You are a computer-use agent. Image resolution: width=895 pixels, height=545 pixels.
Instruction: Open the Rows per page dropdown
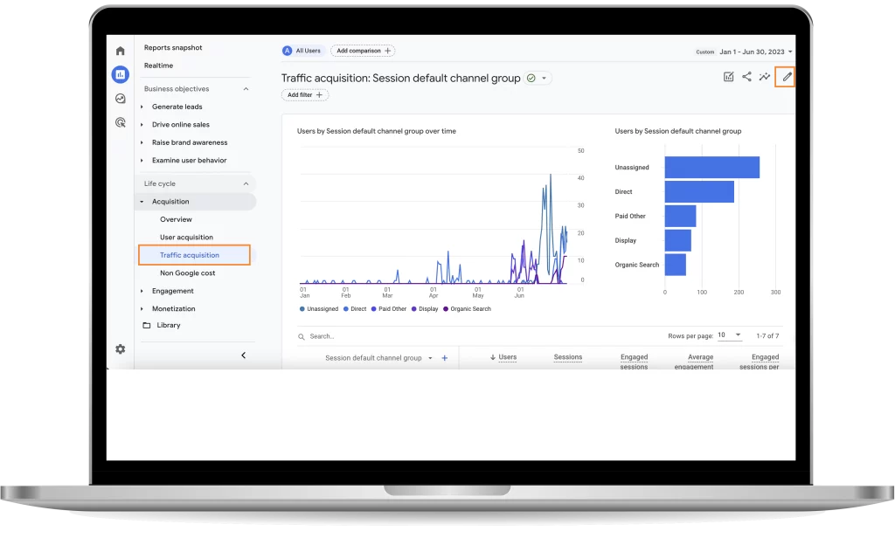pos(731,335)
